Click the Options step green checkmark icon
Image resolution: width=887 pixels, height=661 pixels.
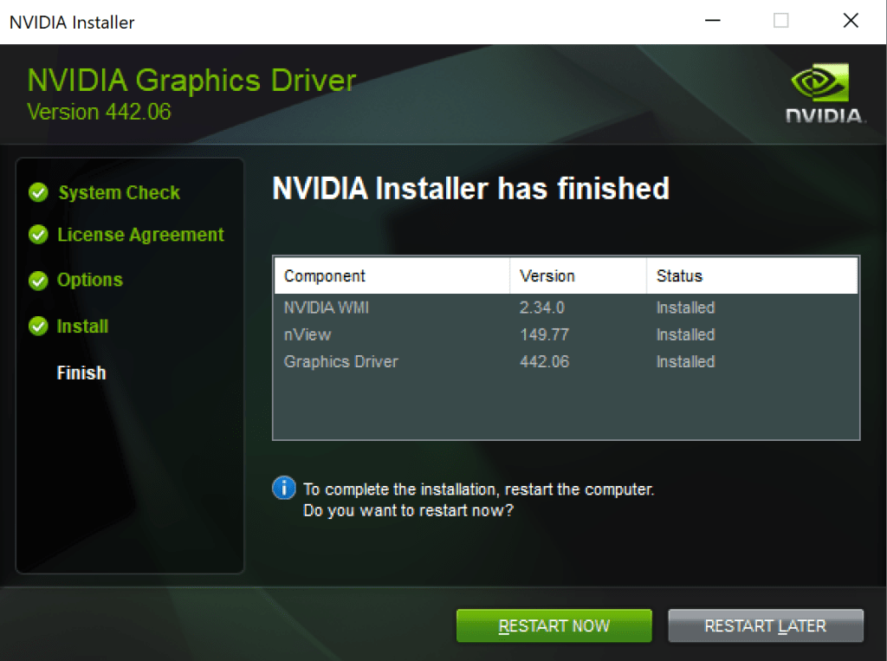click(38, 281)
